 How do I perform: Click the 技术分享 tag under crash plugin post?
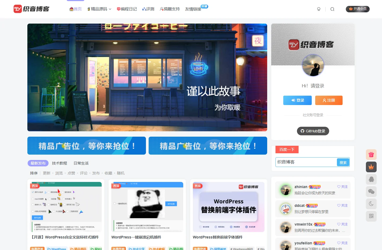point(137,249)
